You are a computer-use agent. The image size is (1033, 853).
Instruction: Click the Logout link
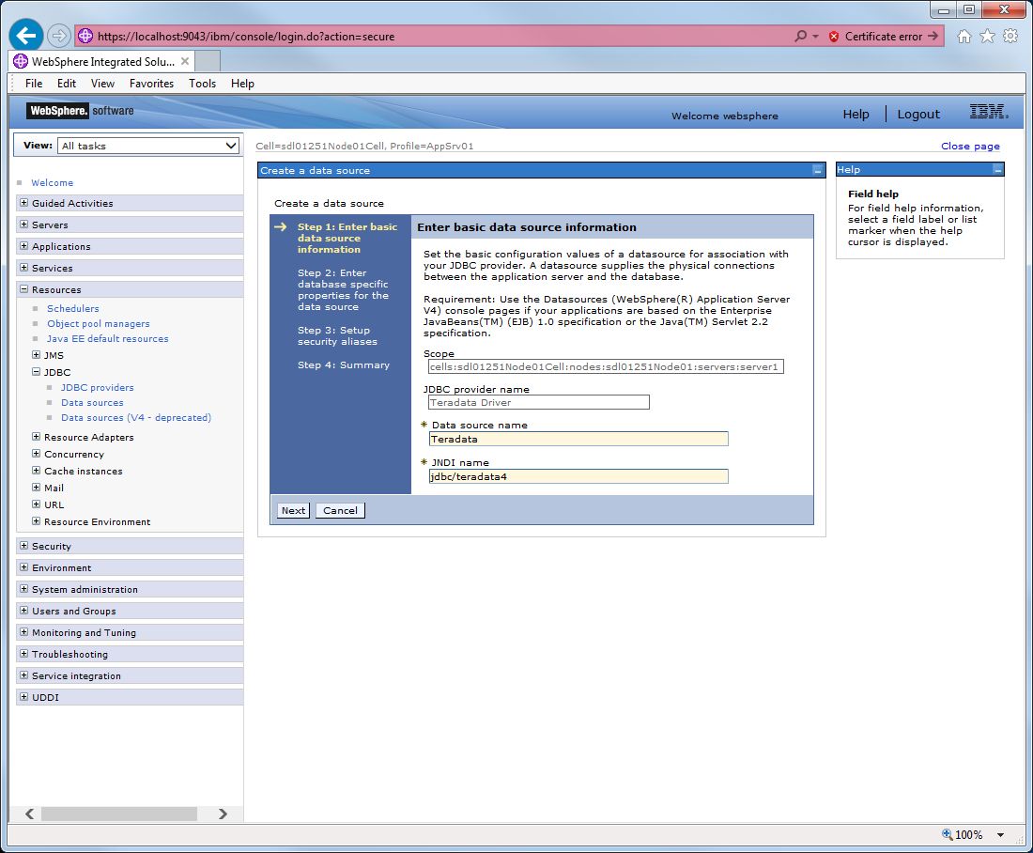click(918, 114)
